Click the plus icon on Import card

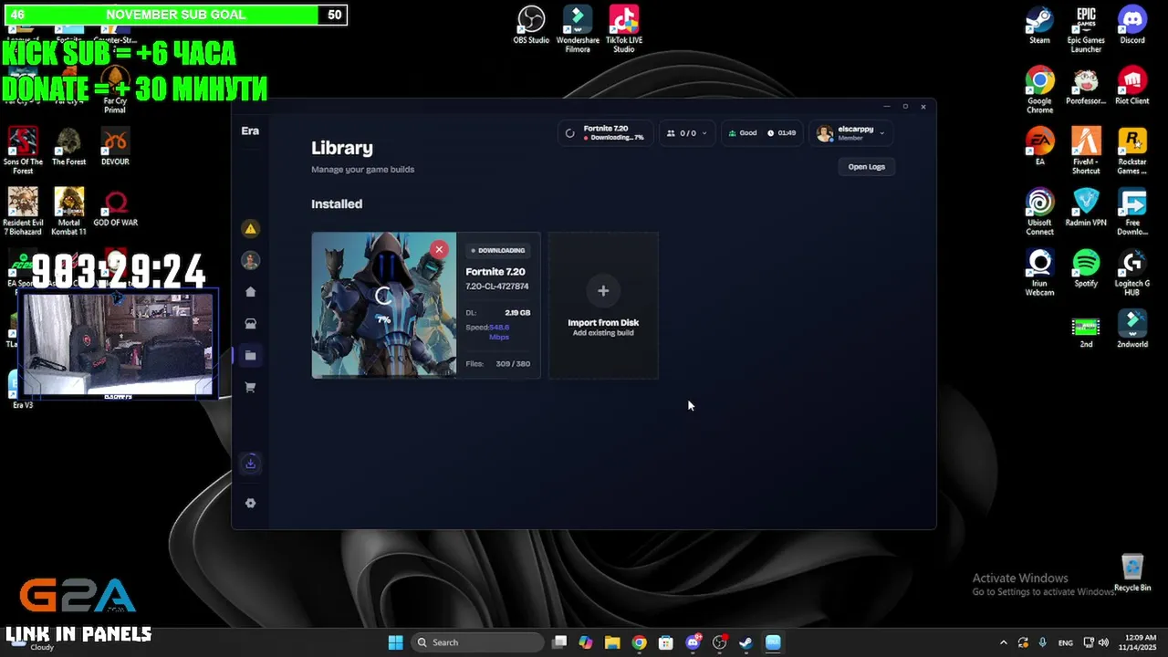tap(603, 291)
